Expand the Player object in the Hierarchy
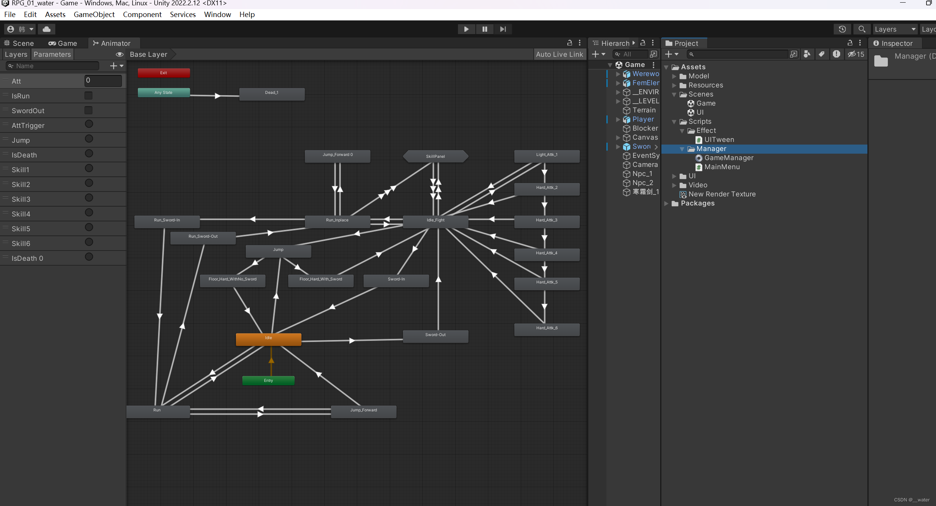The height and width of the screenshot is (506, 936). [x=618, y=119]
